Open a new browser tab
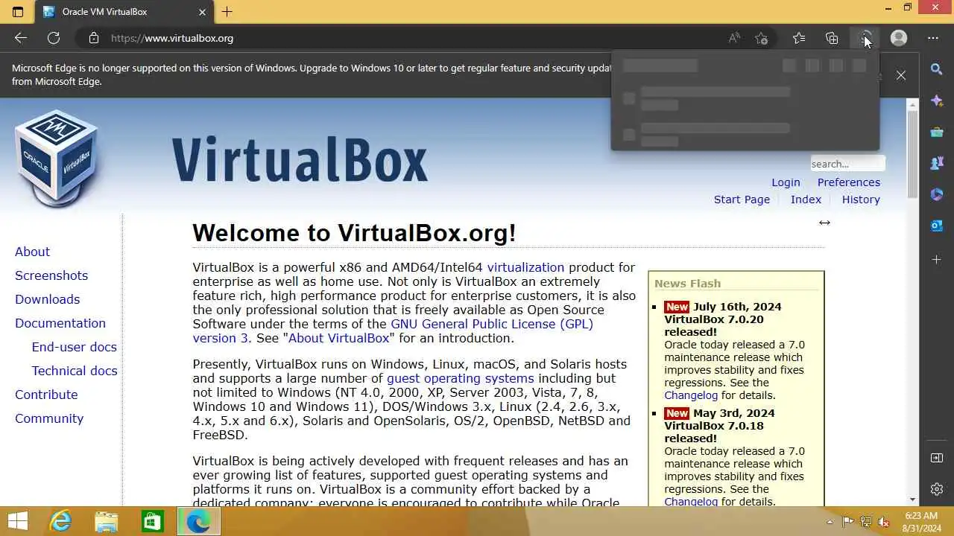Viewport: 954px width, 536px height. click(227, 12)
